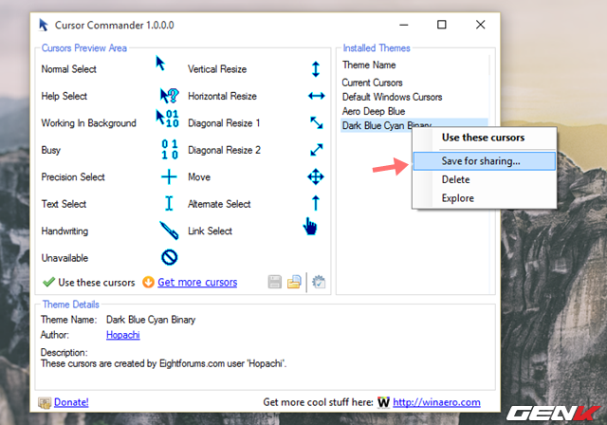Click the open theme folder icon

click(x=295, y=282)
